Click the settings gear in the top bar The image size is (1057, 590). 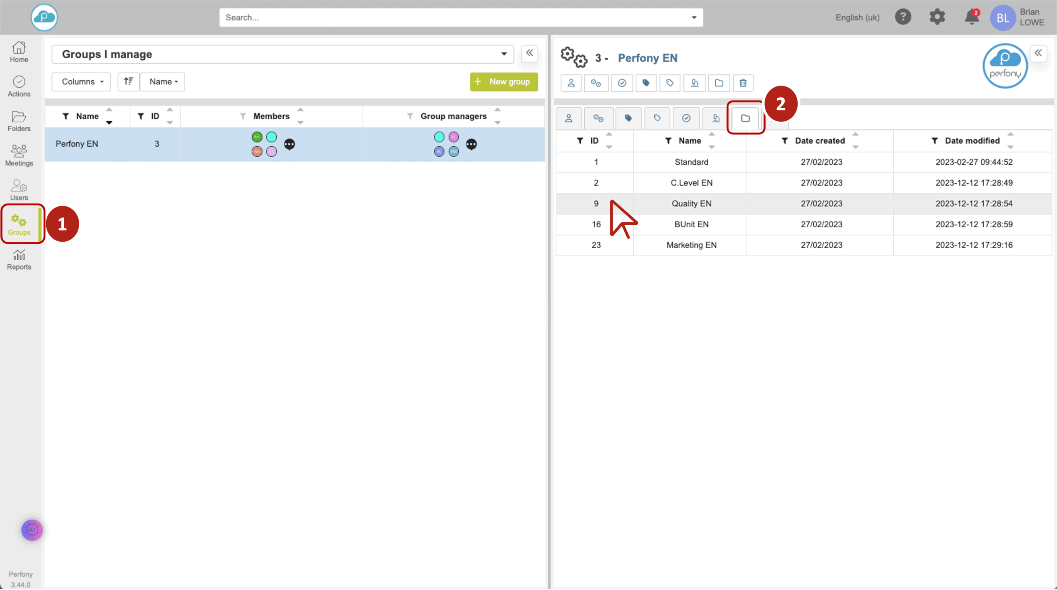(937, 17)
